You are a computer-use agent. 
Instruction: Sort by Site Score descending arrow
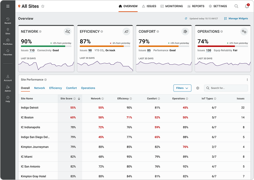tap(79, 99)
